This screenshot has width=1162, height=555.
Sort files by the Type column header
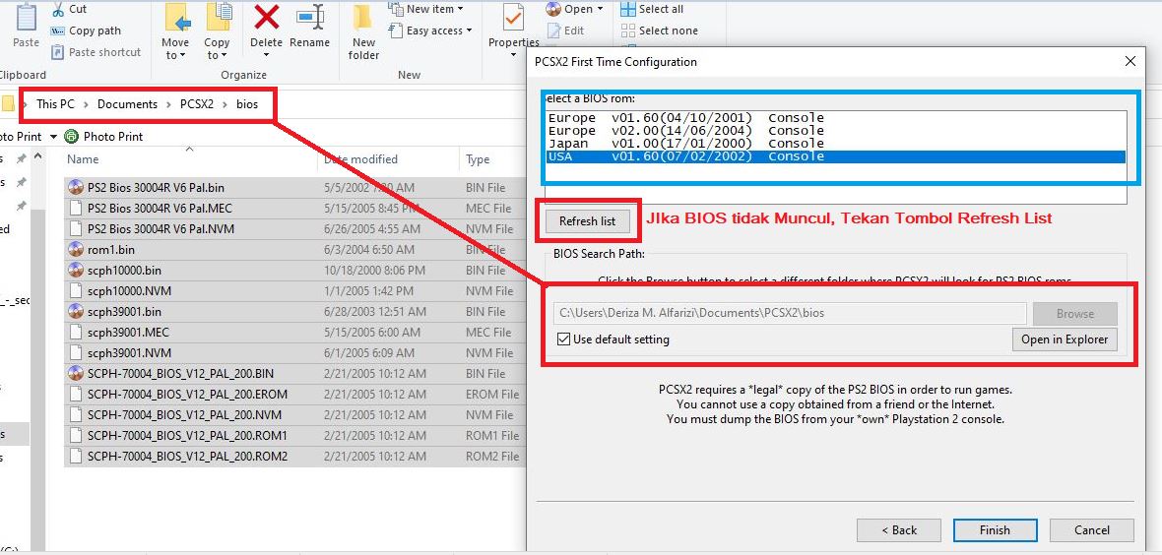click(x=478, y=159)
